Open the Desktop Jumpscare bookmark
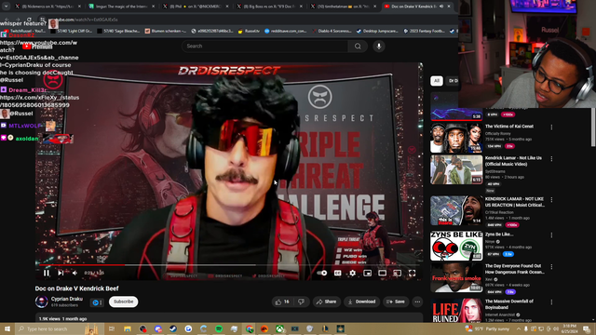Viewport: 596px width, 335px height. tap(377, 31)
